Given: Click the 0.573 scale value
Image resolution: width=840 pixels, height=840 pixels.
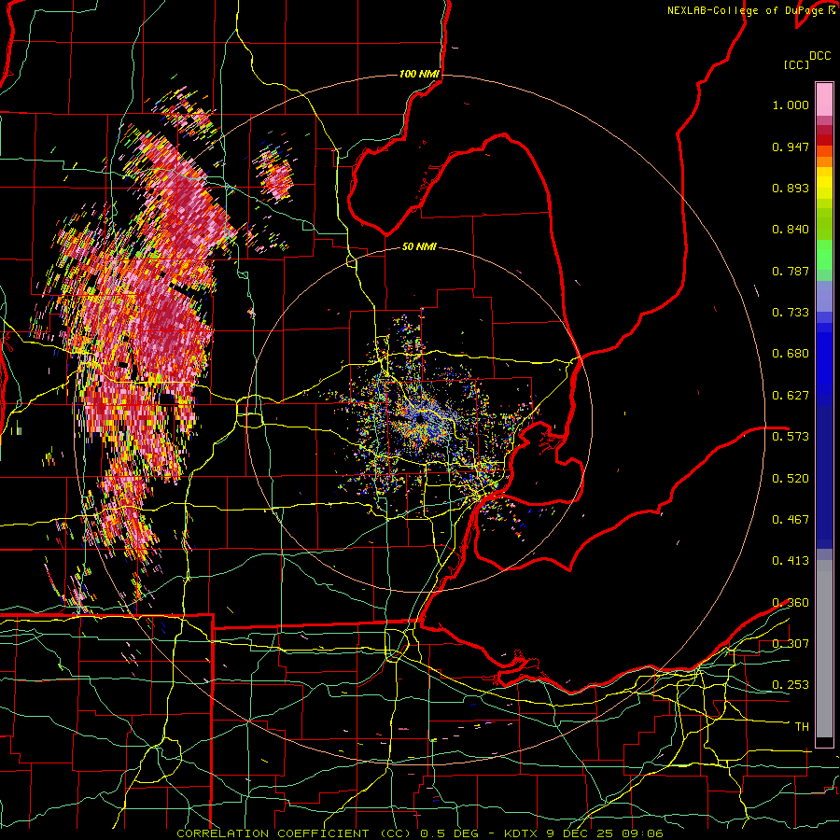Looking at the screenshot, I should click(x=791, y=437).
